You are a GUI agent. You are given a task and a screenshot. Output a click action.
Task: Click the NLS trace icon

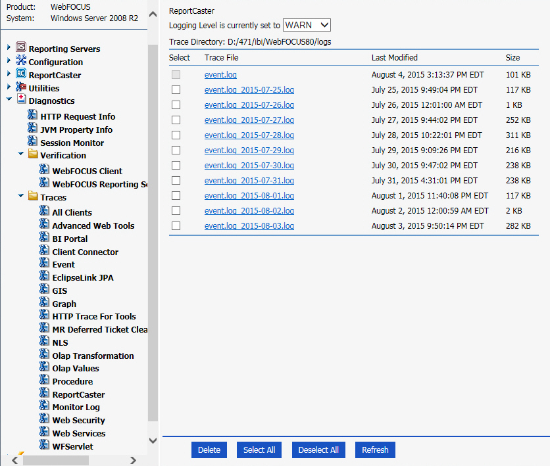44,341
